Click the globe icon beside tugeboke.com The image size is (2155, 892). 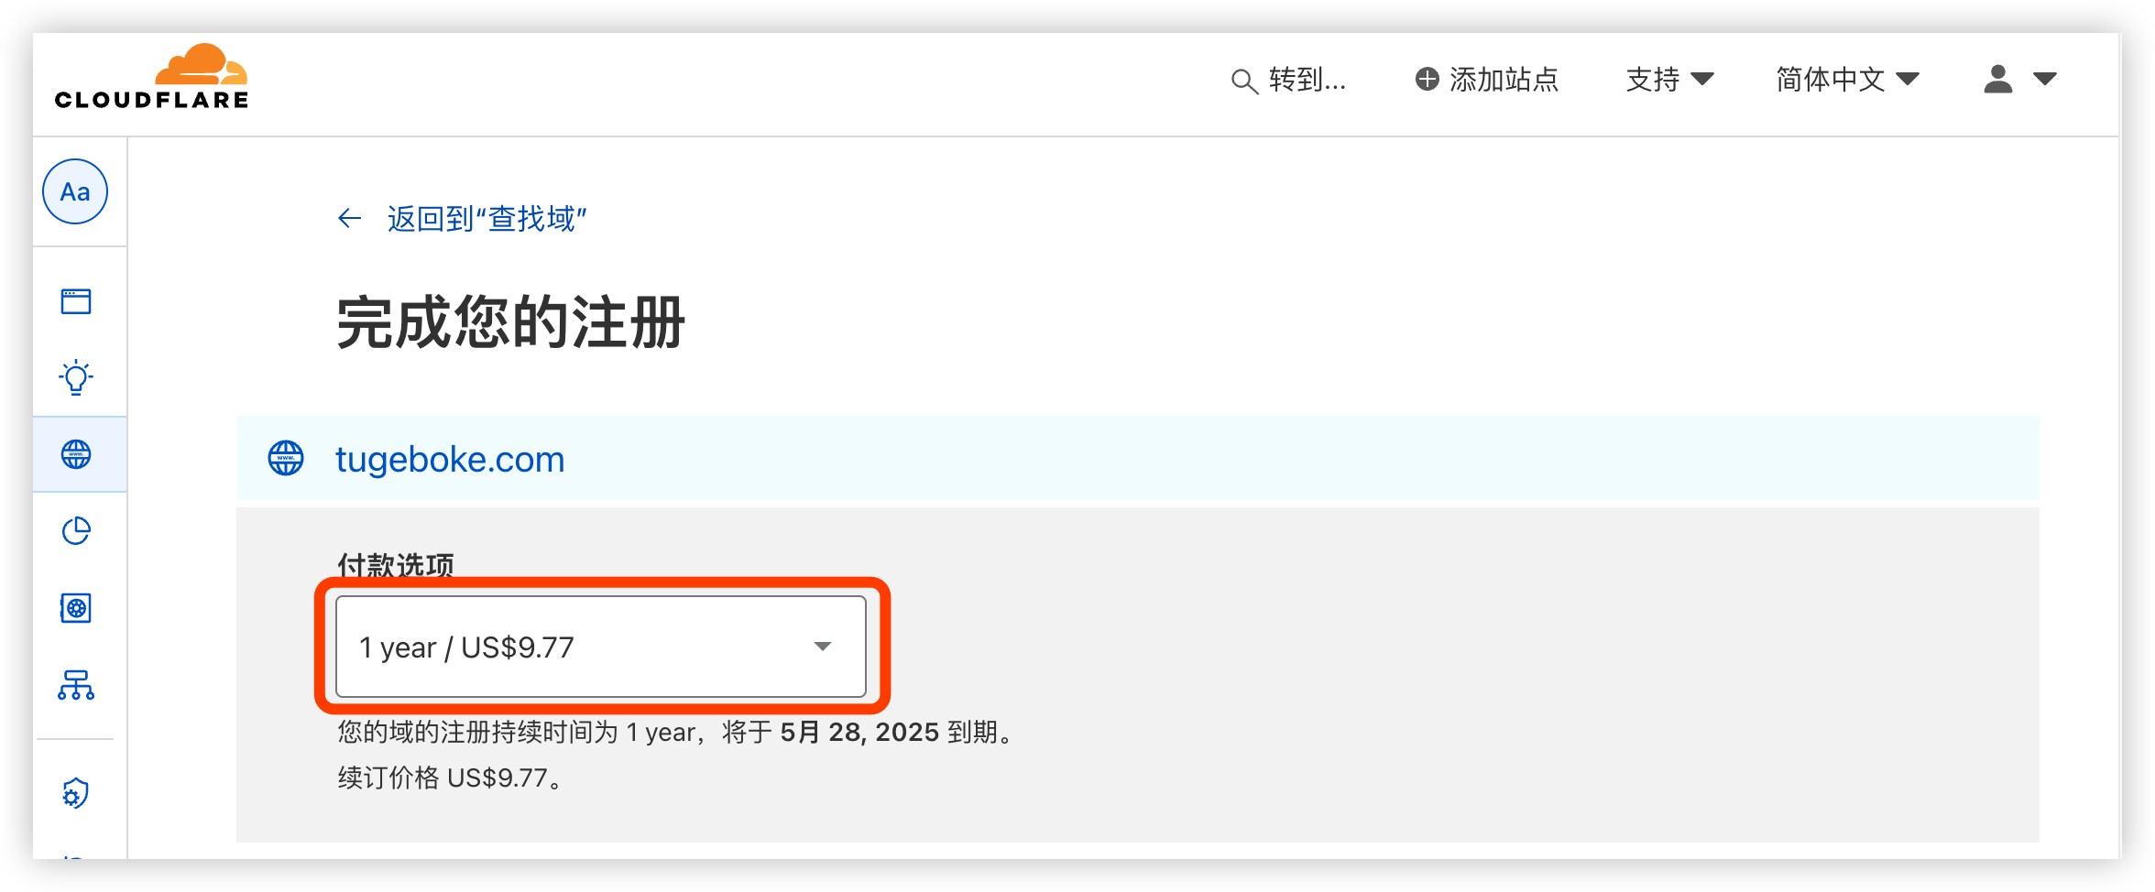point(286,459)
